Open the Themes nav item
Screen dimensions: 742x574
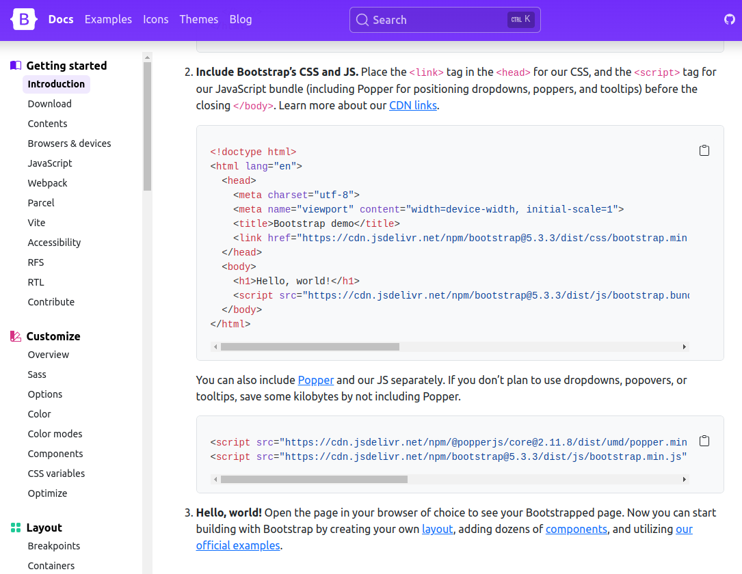199,19
